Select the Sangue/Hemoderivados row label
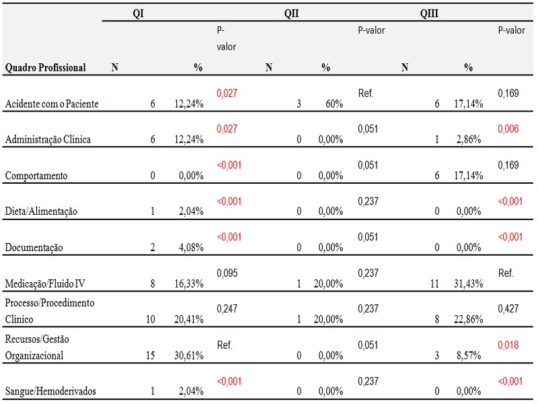The width and height of the screenshot is (538, 404). tap(50, 391)
